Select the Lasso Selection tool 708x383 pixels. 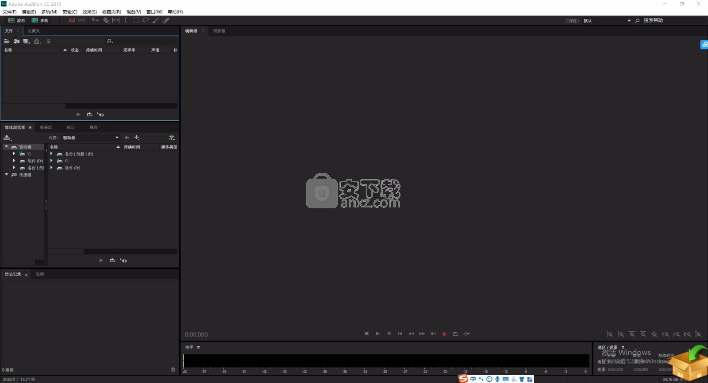145,20
